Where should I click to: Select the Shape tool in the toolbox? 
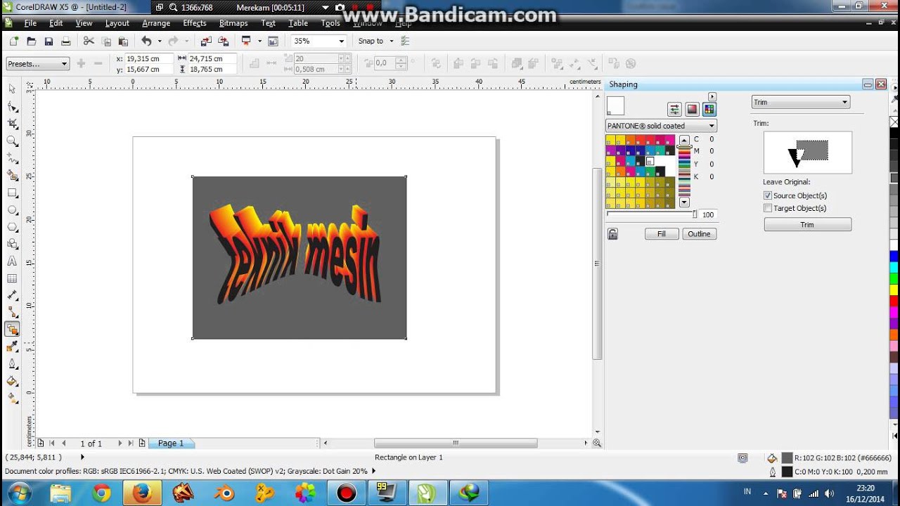[12, 107]
